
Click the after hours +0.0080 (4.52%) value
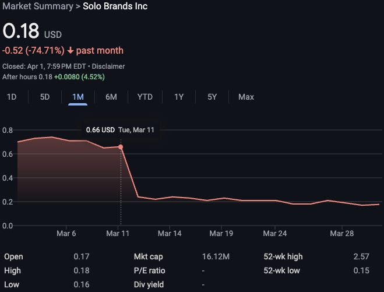pyautogui.click(x=79, y=77)
